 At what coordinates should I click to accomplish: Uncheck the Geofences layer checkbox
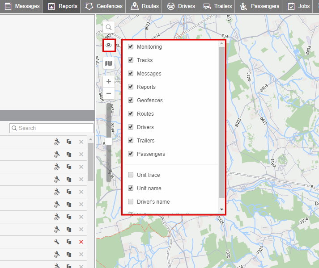131,100
